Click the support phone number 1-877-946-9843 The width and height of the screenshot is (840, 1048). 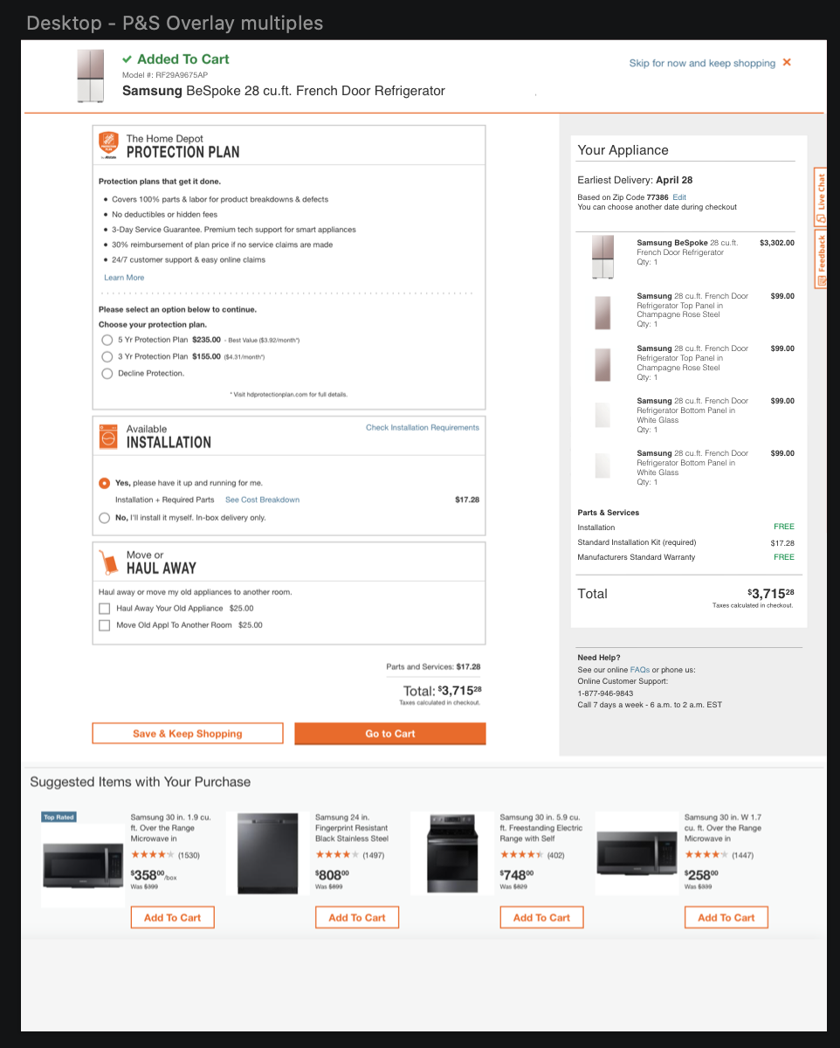pyautogui.click(x=605, y=693)
